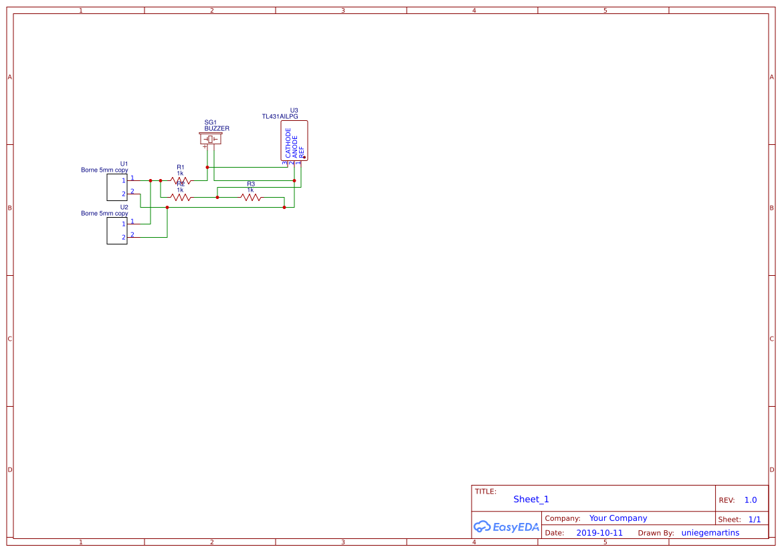782x553 pixels.
Task: Click column marker 3 on top border
Action: point(343,10)
